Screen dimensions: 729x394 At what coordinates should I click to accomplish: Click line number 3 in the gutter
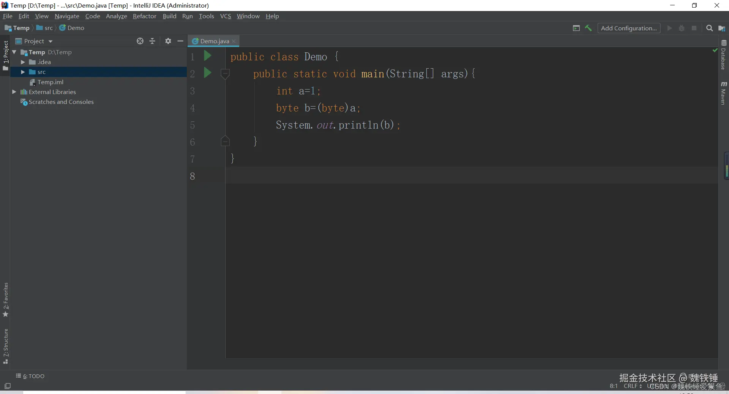click(x=193, y=91)
